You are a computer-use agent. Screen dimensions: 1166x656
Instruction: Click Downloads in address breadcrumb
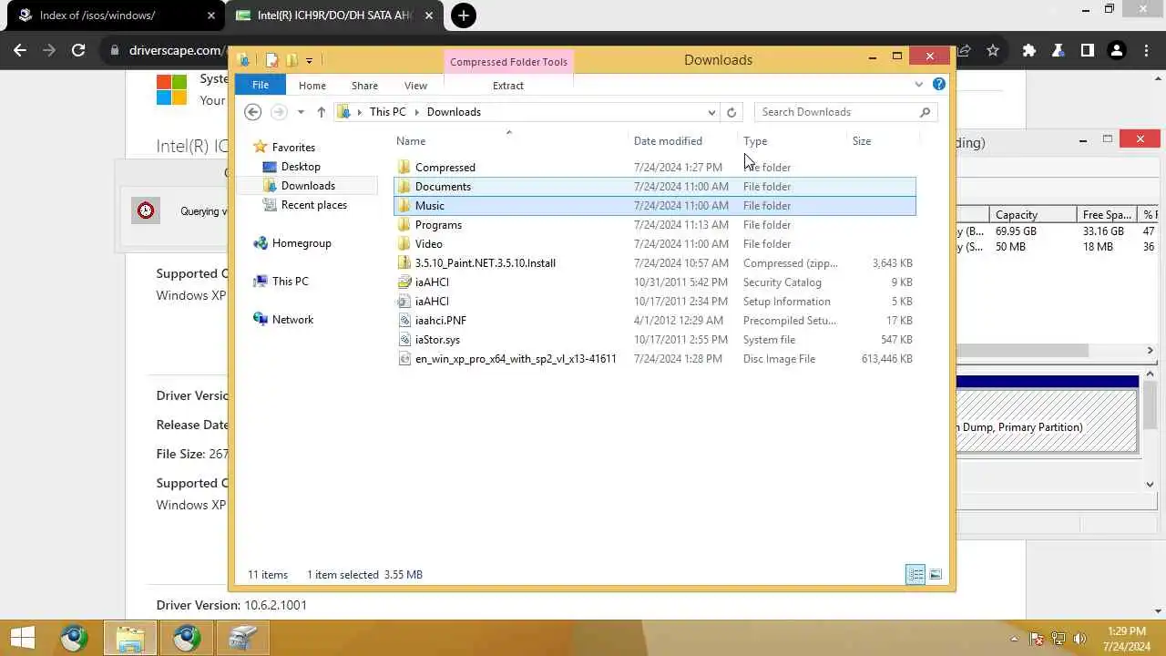454,112
